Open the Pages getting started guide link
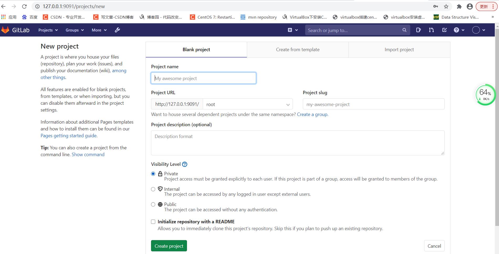Screen dimensions: 499x254 click(x=69, y=136)
